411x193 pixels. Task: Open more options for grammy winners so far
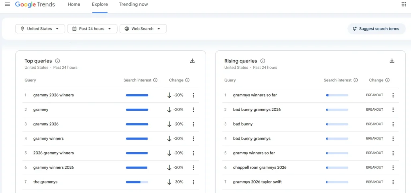tap(393, 153)
